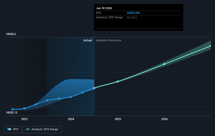
Task: Select the early 2023 rising EPS point
Action: [36, 104]
